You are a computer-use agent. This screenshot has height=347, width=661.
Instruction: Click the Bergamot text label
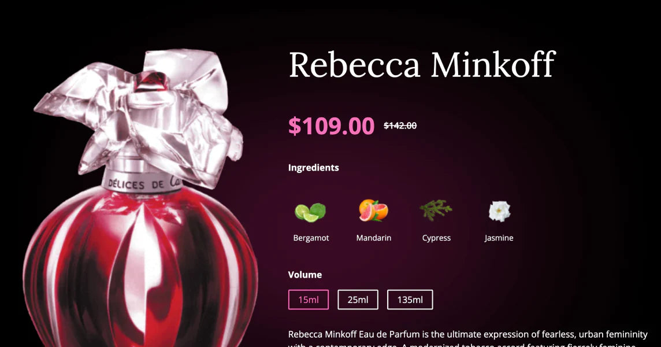pos(311,238)
